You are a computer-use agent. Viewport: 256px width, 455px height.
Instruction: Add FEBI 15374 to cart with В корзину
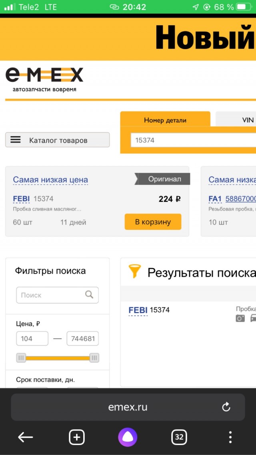[x=153, y=222]
